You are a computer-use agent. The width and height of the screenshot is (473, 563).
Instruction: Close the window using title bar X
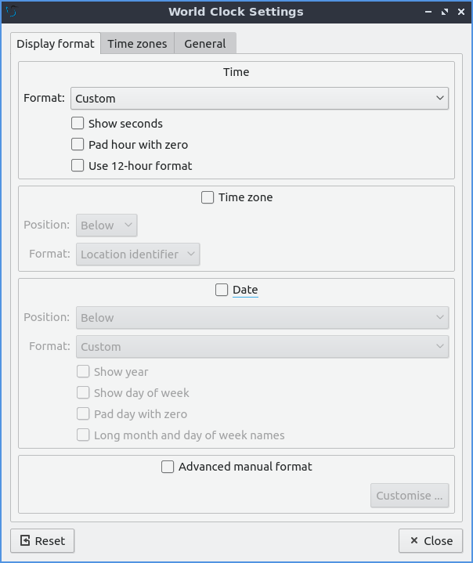click(460, 12)
